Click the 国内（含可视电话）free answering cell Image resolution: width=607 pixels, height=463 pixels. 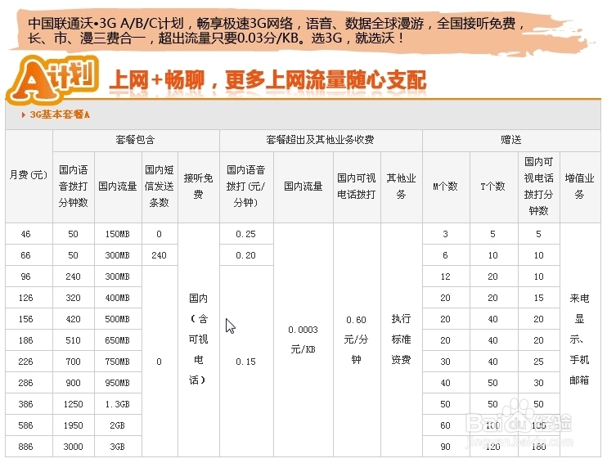(x=199, y=340)
